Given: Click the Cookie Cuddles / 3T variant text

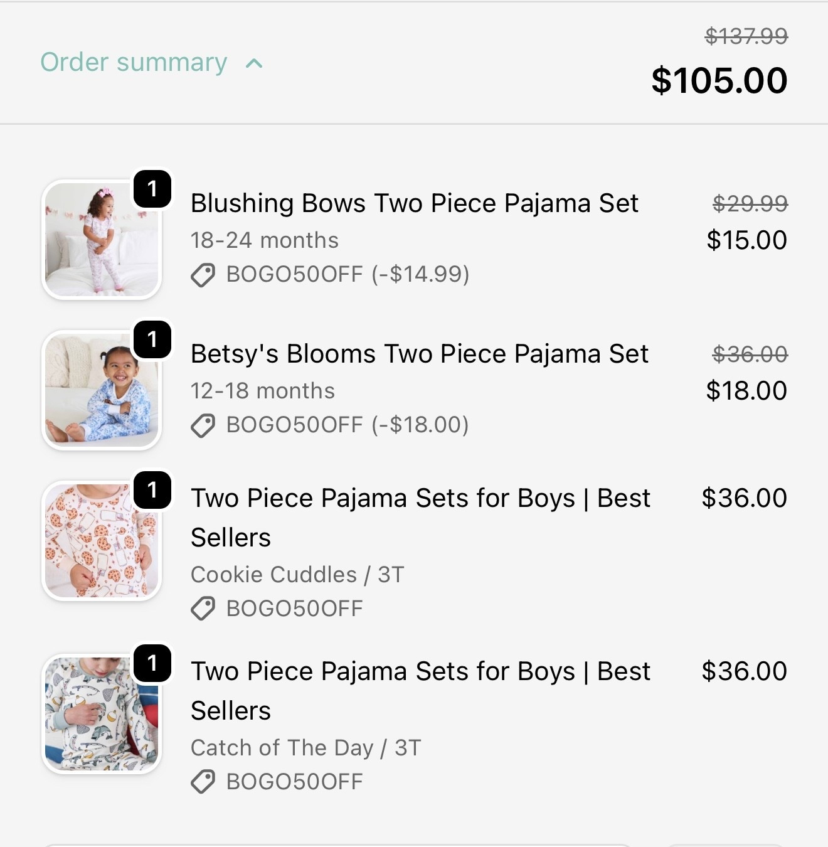Looking at the screenshot, I should tap(297, 575).
